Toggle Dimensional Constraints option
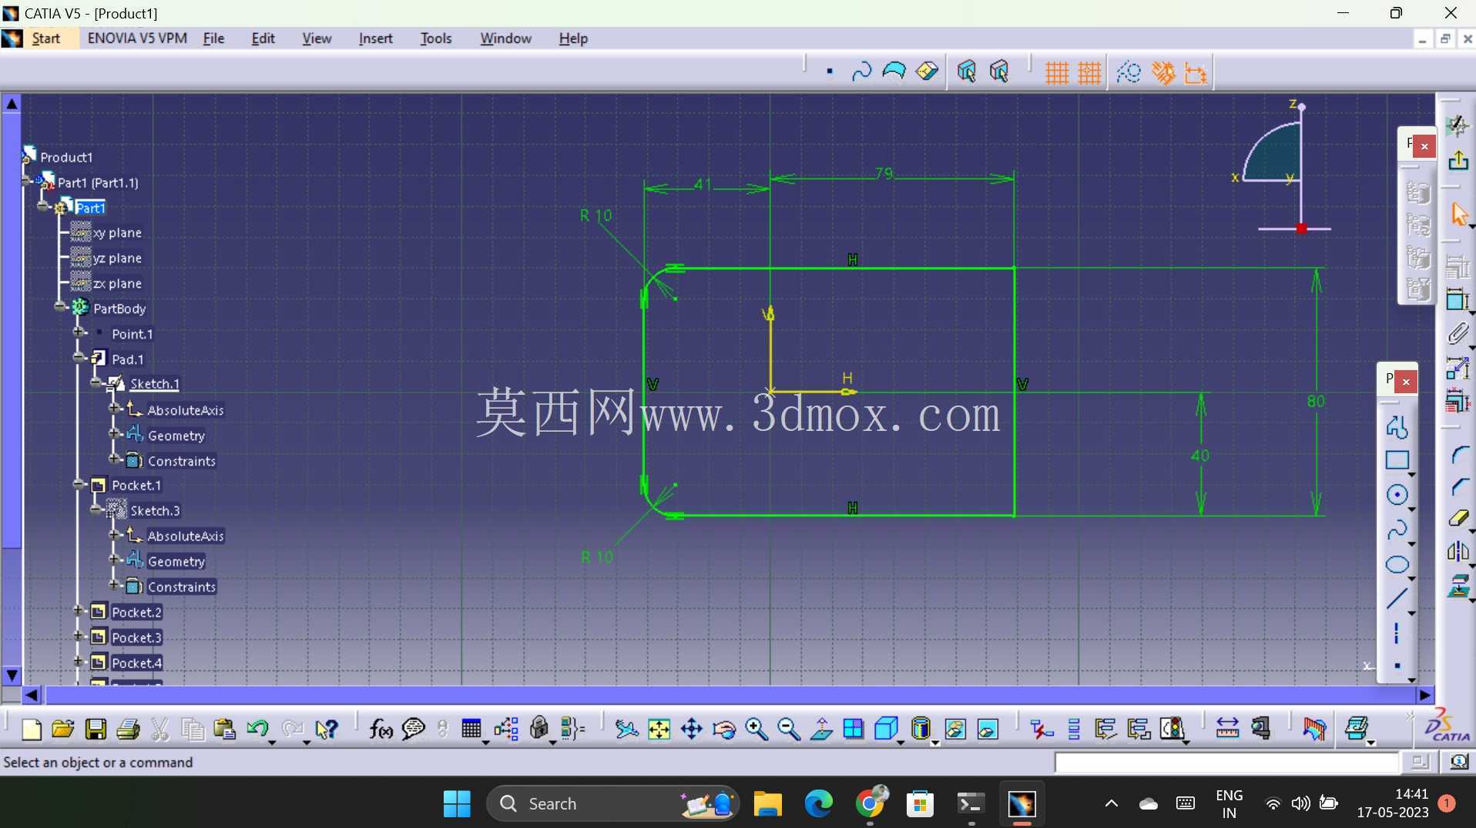1476x828 pixels. point(1196,72)
